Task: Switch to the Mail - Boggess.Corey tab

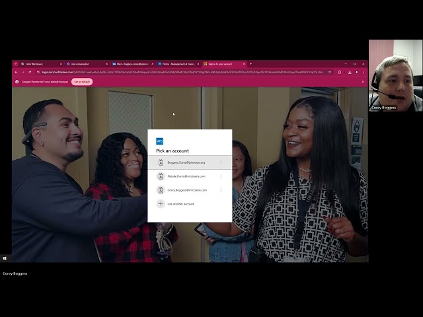Action: 133,64
